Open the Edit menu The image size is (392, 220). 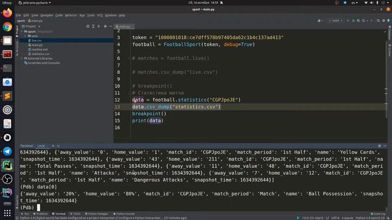(x=26, y=15)
